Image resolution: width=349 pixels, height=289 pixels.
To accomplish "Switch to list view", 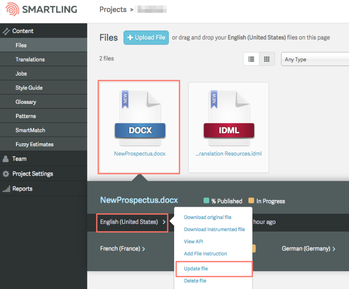I will [251, 59].
